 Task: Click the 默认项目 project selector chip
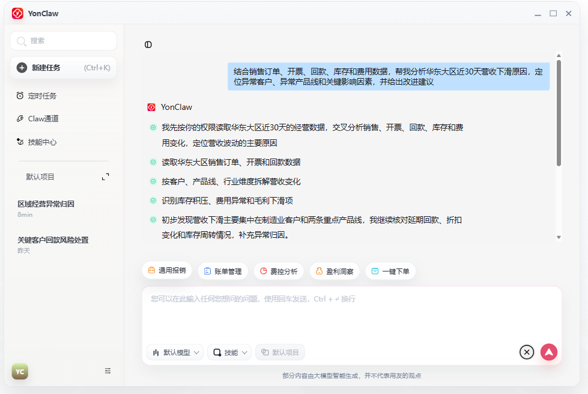coord(280,353)
